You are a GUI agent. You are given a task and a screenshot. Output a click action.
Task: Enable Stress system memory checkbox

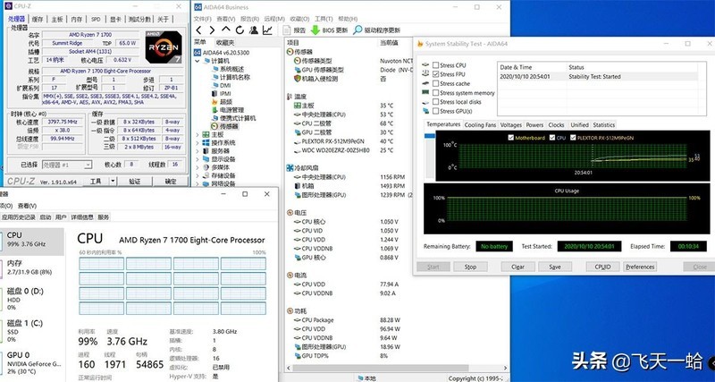pyautogui.click(x=436, y=93)
